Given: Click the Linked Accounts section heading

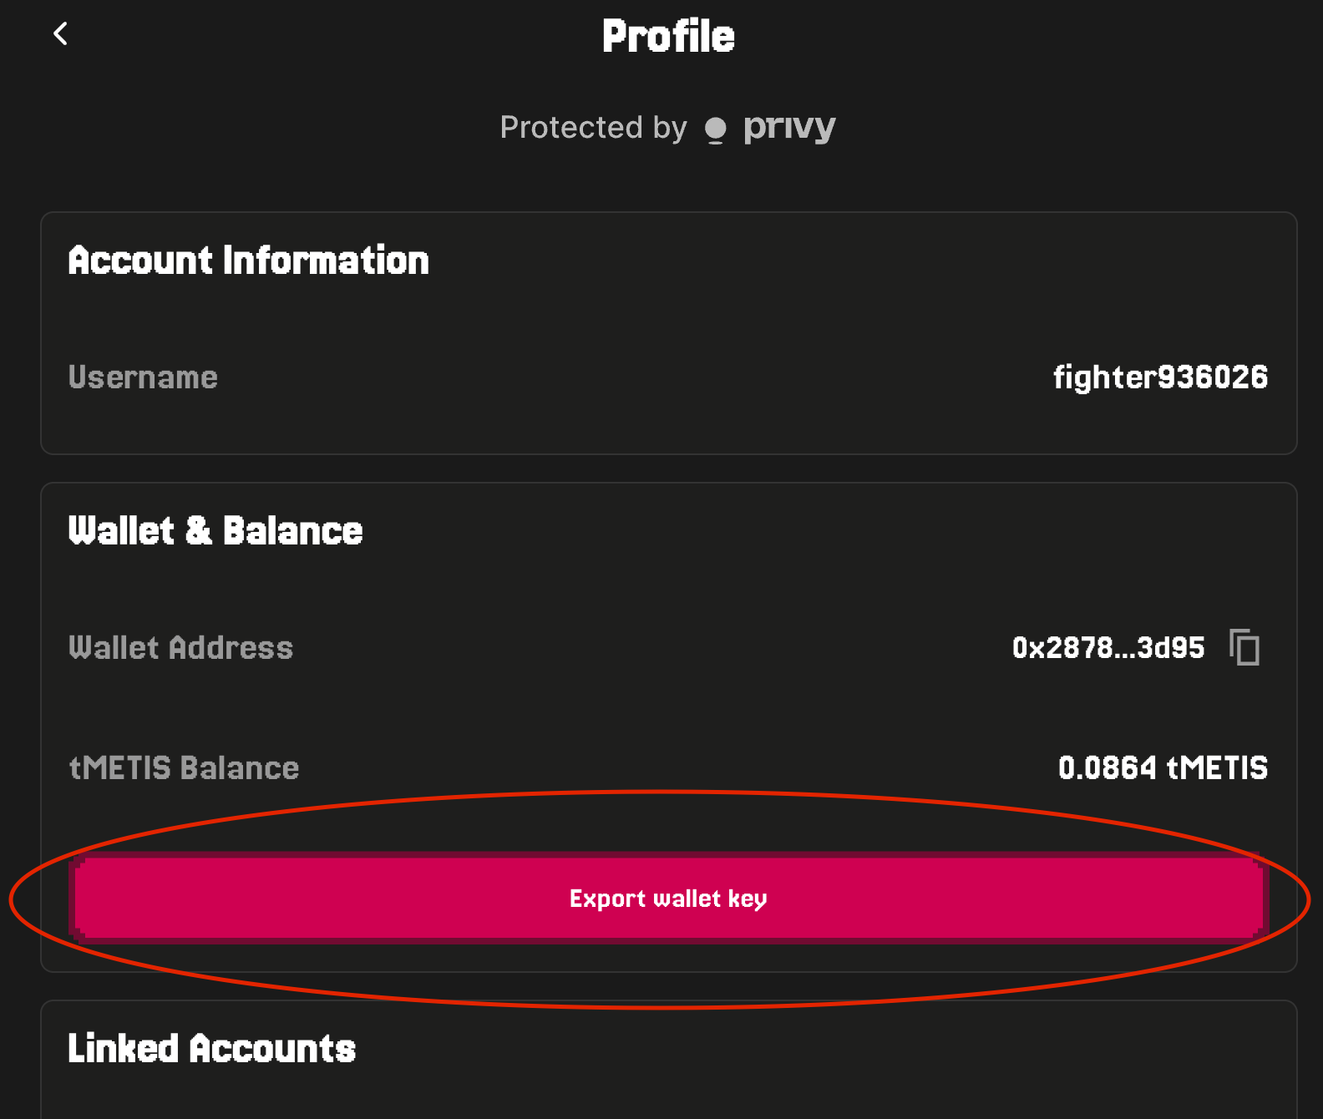Looking at the screenshot, I should pyautogui.click(x=212, y=1049).
